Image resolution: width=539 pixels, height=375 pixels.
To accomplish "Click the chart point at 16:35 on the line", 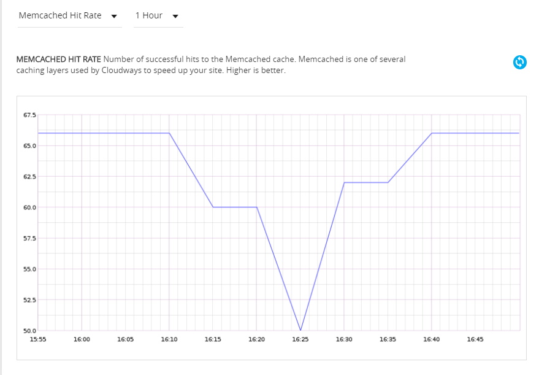I will tap(388, 182).
